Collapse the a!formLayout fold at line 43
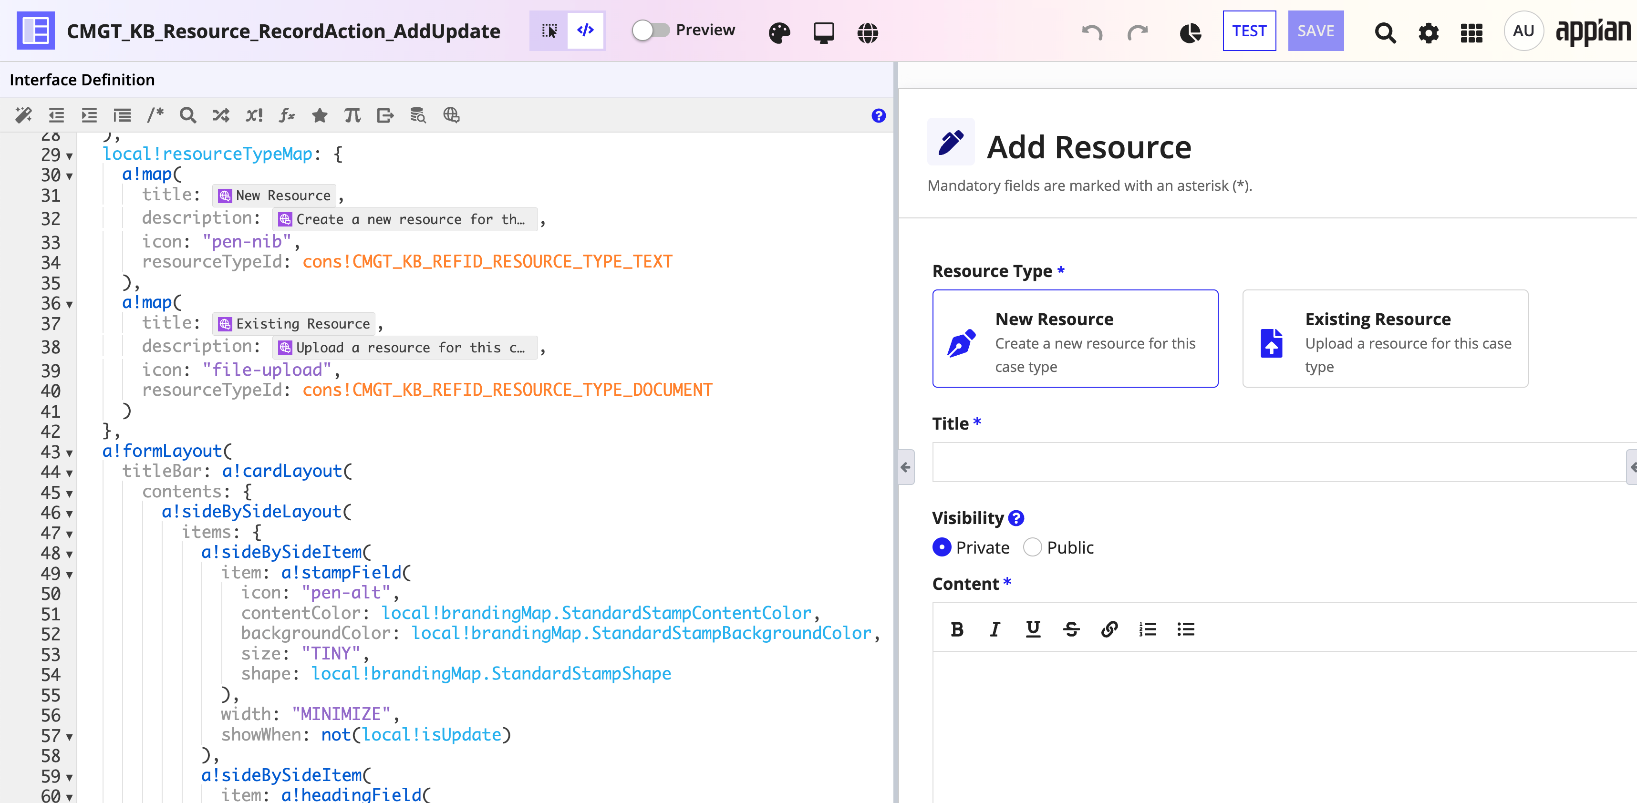The height and width of the screenshot is (803, 1637). 69,453
